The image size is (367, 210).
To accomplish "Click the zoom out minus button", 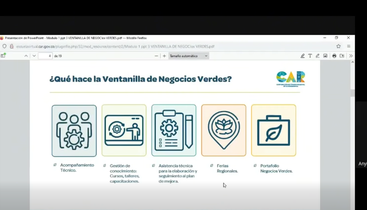I will coord(156,56).
